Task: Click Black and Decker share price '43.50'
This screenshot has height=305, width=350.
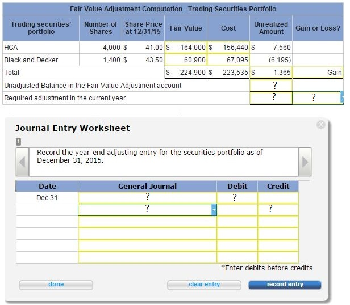Action: pyautogui.click(x=154, y=60)
